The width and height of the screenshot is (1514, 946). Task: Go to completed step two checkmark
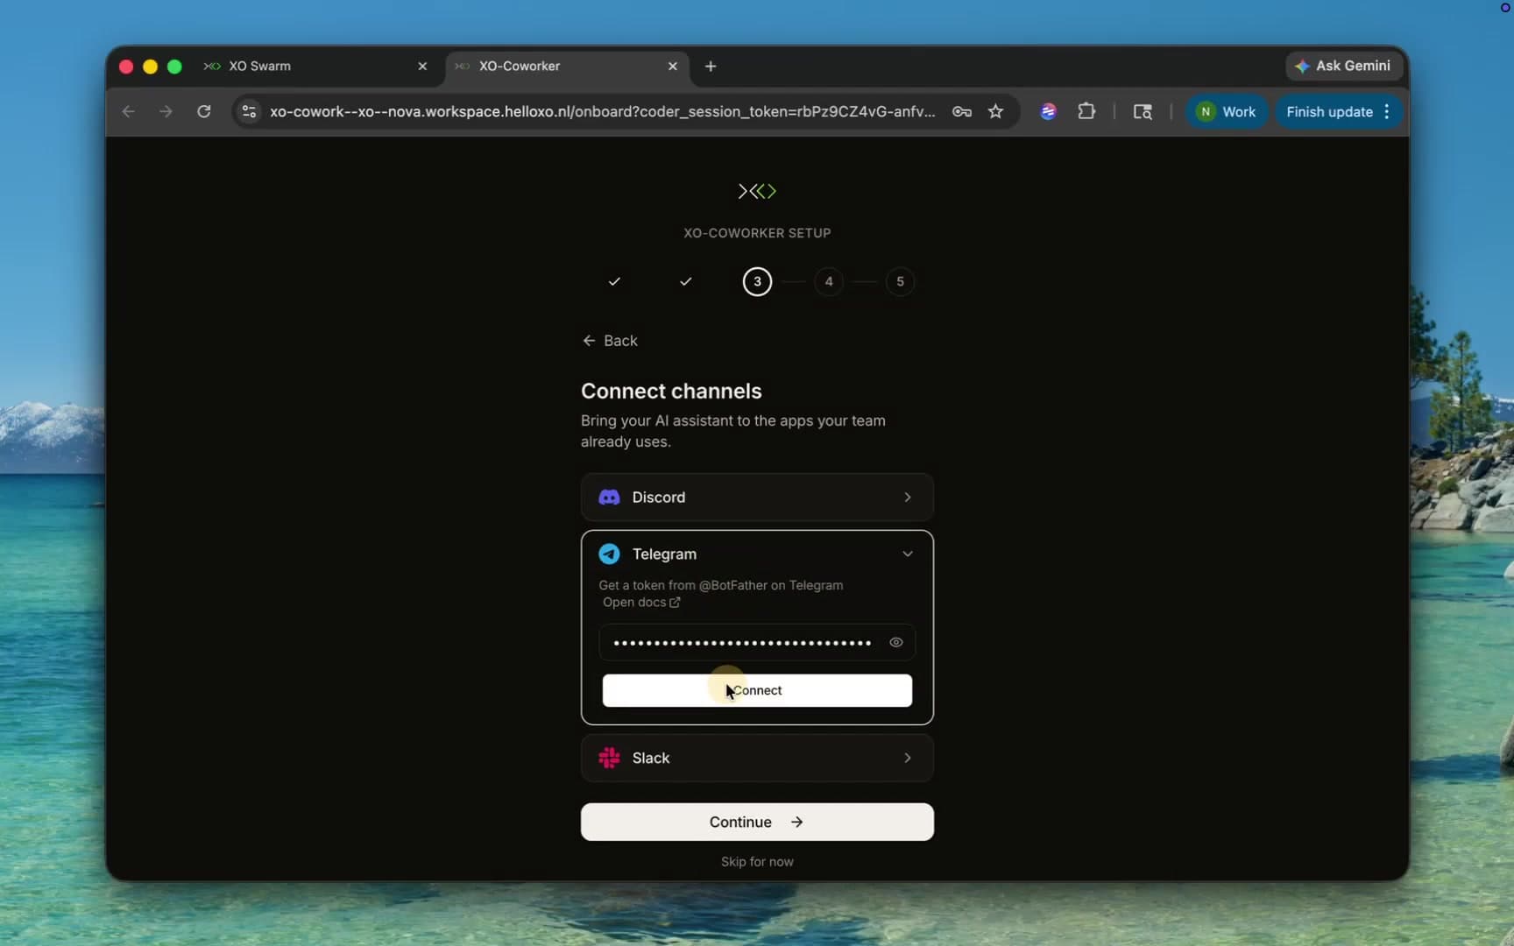click(x=686, y=281)
